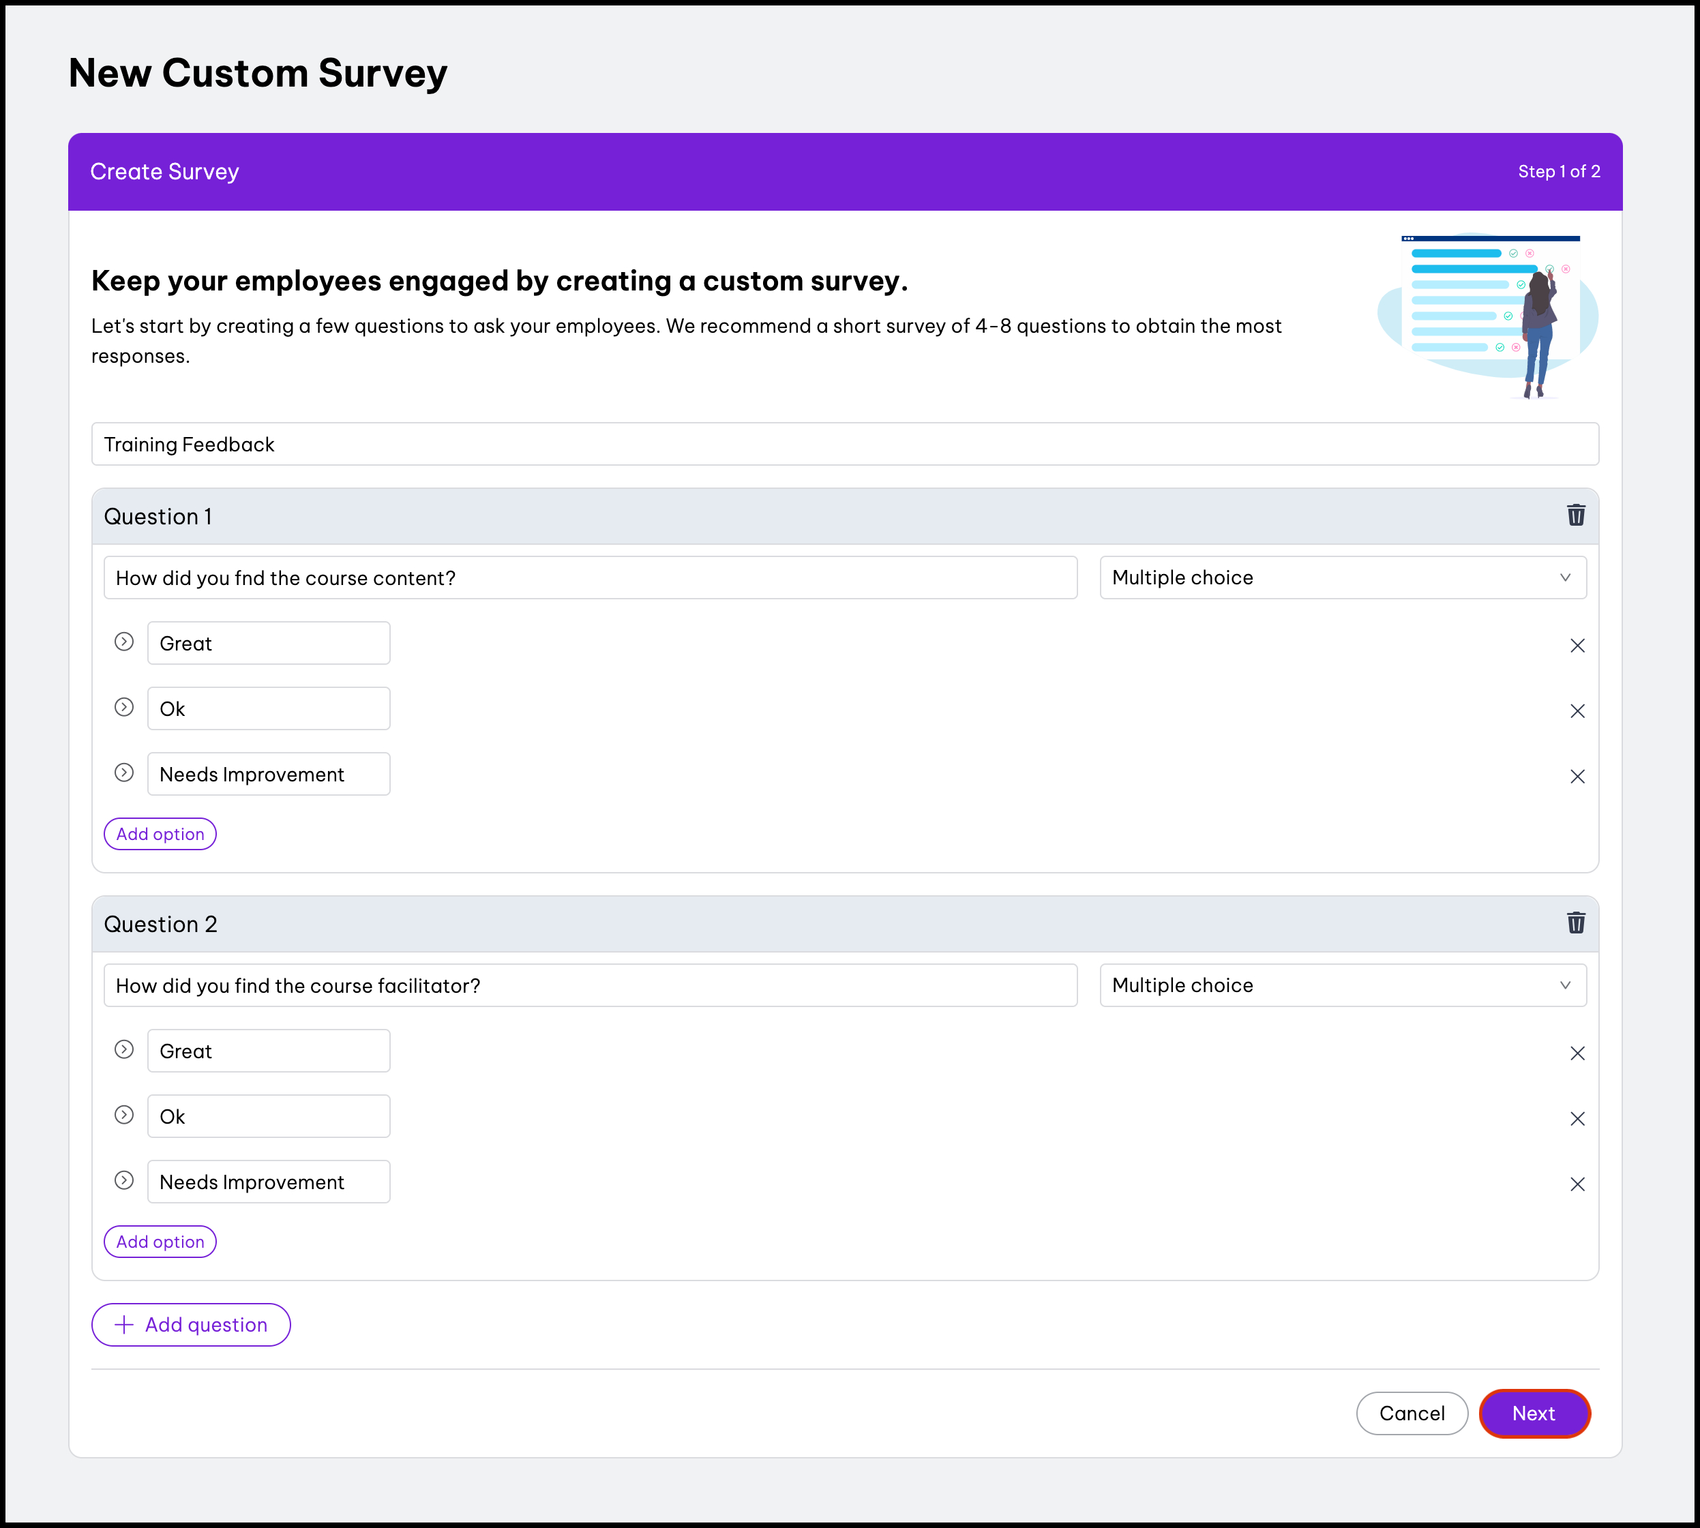Remove the Ok option in Question 1
Image resolution: width=1700 pixels, height=1528 pixels.
click(1577, 711)
